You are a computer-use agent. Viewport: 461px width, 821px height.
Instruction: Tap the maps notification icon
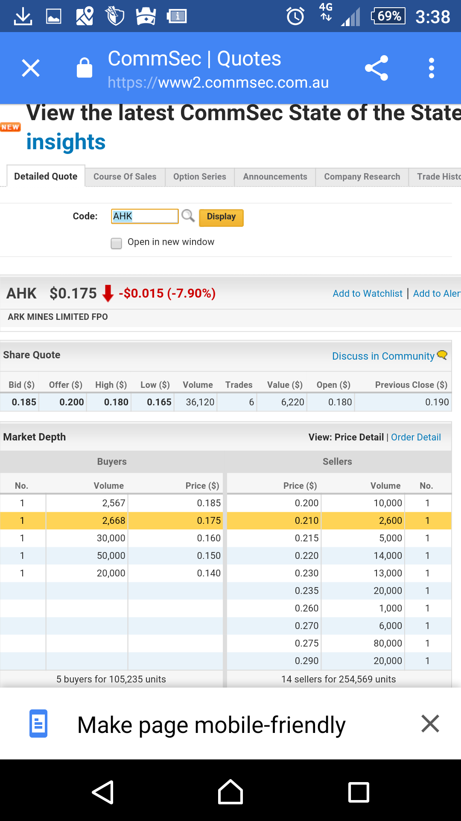pos(85,16)
